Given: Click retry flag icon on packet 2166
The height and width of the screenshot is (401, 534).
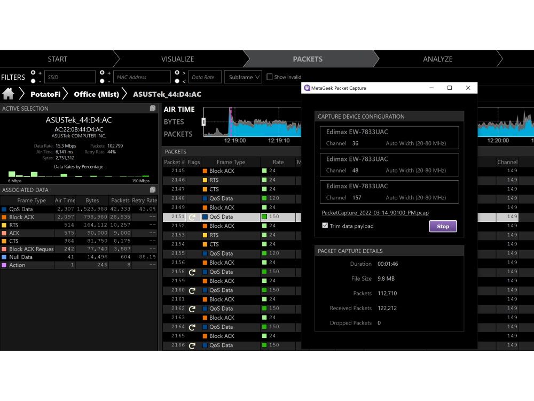Looking at the screenshot, I should tap(192, 345).
